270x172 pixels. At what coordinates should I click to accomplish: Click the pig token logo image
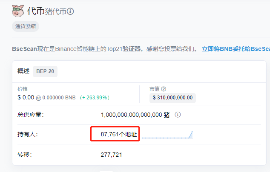[18, 11]
